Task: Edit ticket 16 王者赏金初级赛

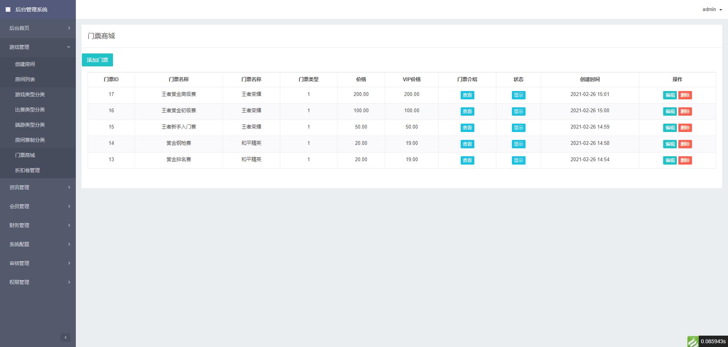Action: 670,111
